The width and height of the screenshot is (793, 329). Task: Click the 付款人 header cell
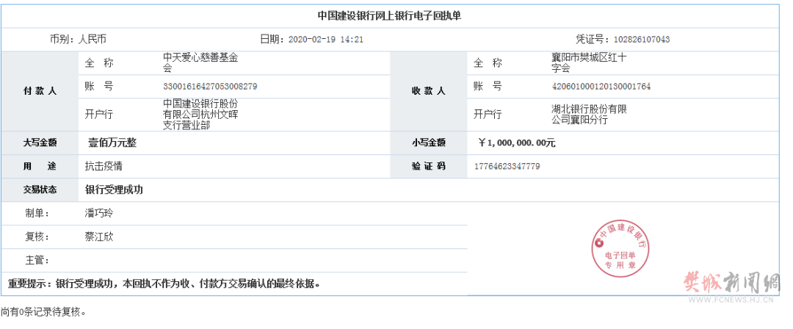point(40,91)
